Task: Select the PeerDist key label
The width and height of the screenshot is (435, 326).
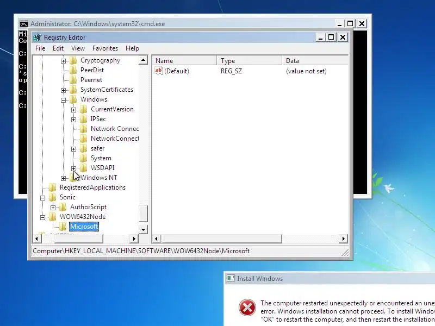Action: [x=92, y=70]
